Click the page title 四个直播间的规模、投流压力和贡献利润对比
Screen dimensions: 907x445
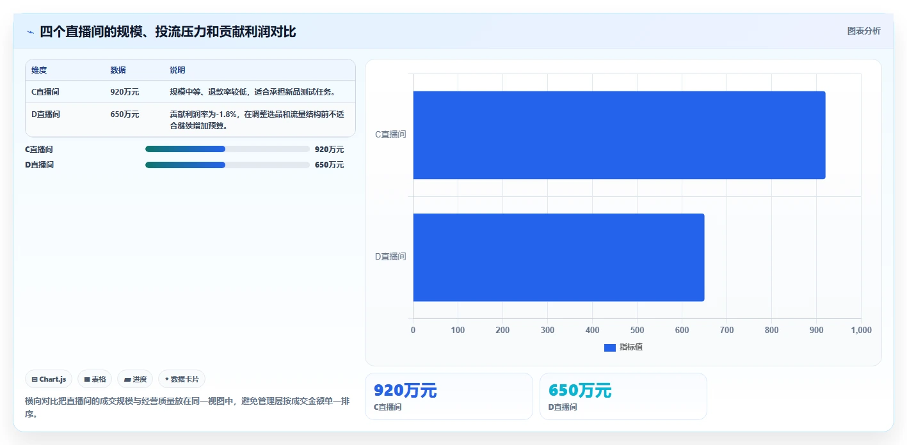click(x=168, y=32)
